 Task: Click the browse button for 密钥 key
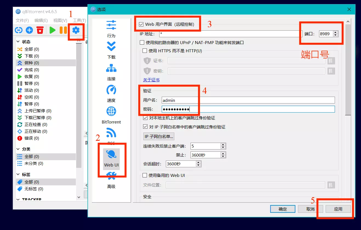[x=331, y=71]
